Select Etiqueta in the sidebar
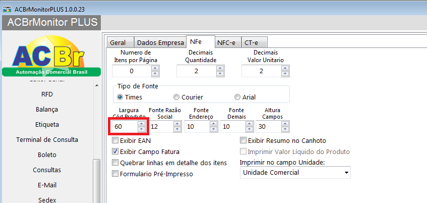 click(x=47, y=124)
